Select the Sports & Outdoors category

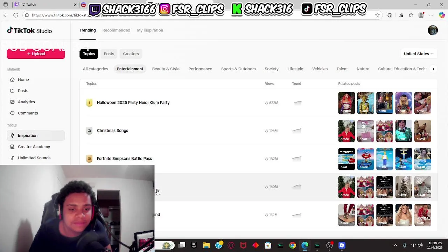click(x=238, y=69)
